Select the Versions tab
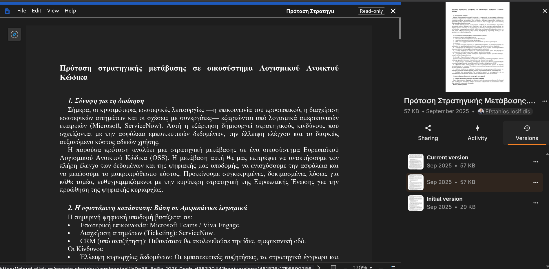Image resolution: width=549 pixels, height=269 pixels. [527, 133]
